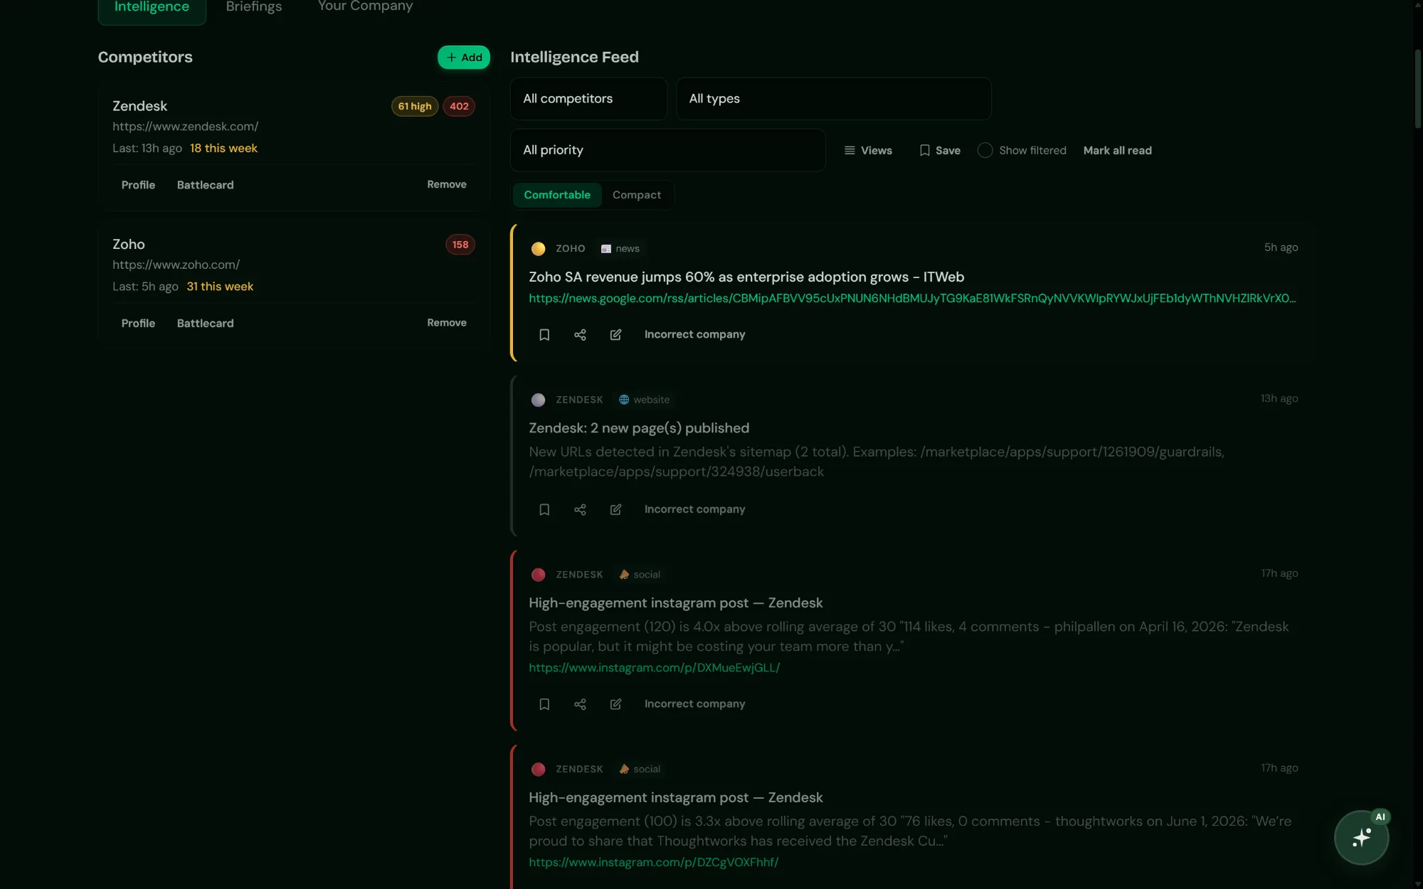
Task: Remove Zendesk competitor
Action: pyautogui.click(x=447, y=184)
